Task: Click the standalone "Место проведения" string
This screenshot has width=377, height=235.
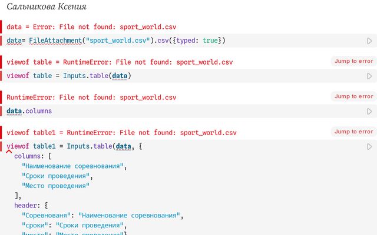Action: click(x=55, y=186)
